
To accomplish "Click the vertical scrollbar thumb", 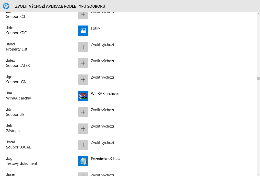I will pyautogui.click(x=258, y=79).
